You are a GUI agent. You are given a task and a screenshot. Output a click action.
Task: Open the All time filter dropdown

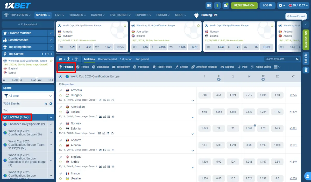(28, 96)
